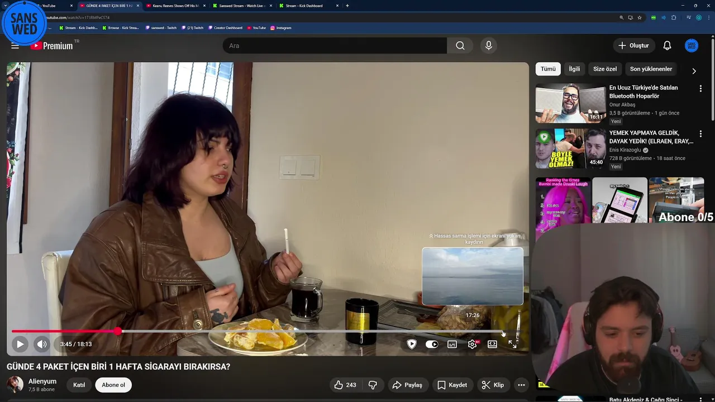Open the player settings gear
Screen dimensions: 715x402
coord(473,344)
